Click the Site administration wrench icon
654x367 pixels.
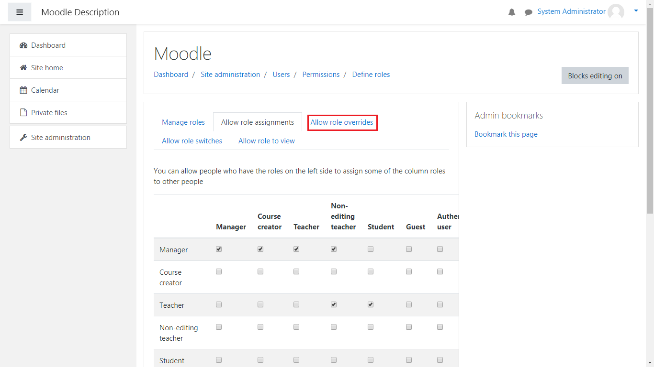(x=23, y=138)
